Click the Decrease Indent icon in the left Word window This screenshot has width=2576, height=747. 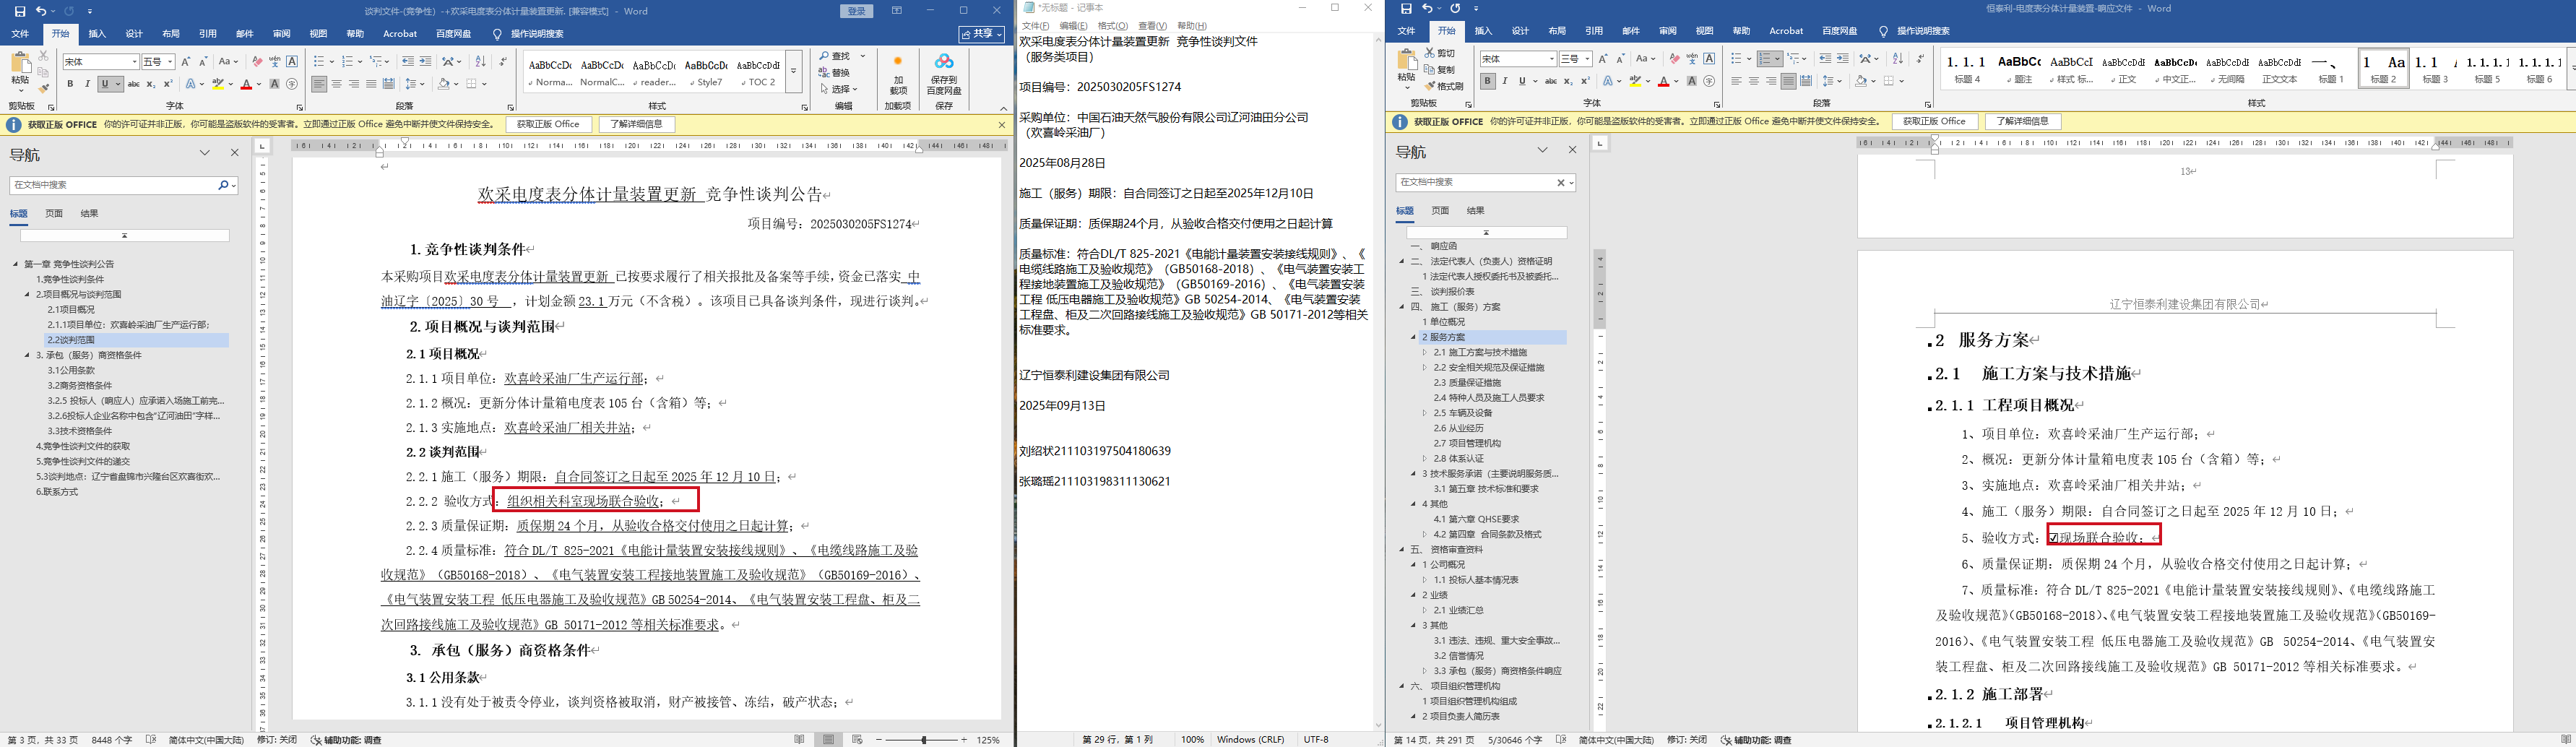click(407, 62)
